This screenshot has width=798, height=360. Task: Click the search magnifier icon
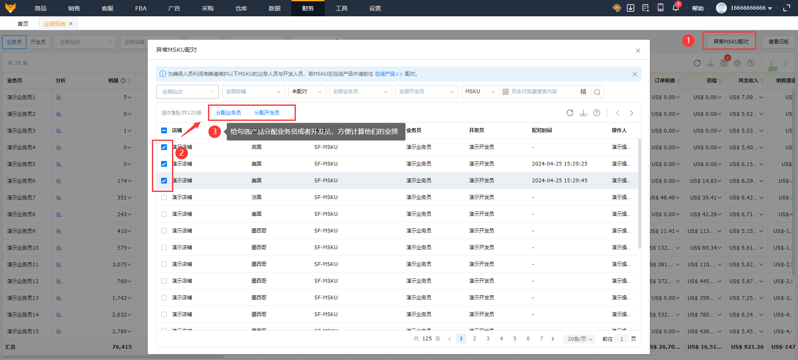tap(597, 92)
